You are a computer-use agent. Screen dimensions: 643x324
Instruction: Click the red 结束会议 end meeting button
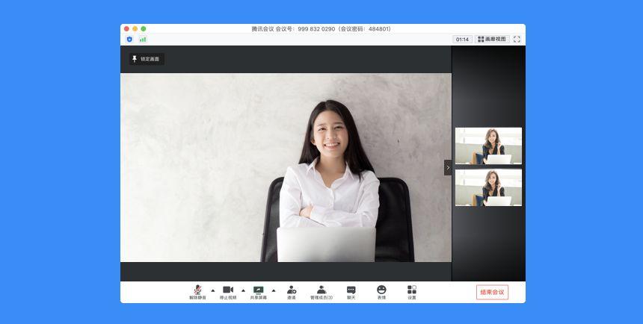click(x=492, y=292)
